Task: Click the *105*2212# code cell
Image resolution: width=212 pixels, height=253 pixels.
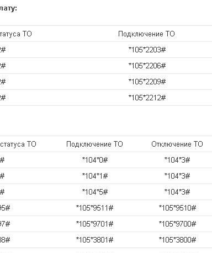Action: point(147,98)
